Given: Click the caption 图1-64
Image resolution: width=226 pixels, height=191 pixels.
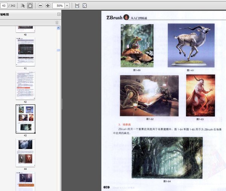Looking at the screenshot, I should [x=167, y=181].
